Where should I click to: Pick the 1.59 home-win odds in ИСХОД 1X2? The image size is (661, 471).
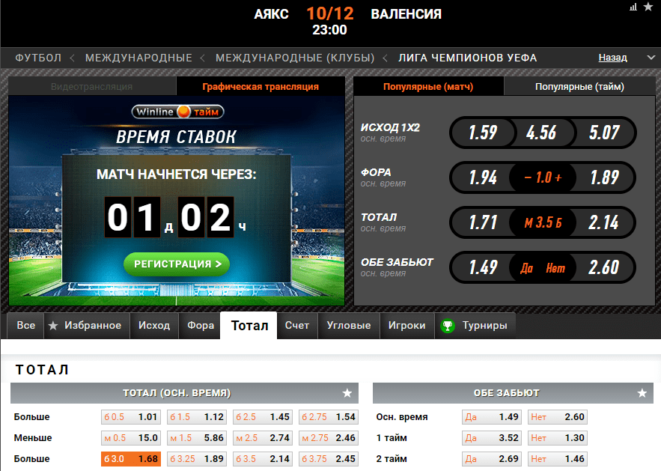(483, 133)
